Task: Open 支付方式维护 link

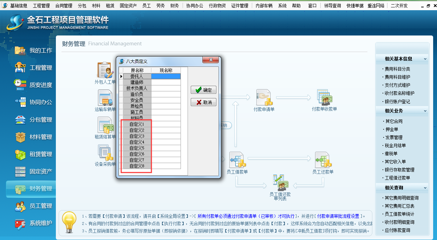Action: click(x=397, y=85)
